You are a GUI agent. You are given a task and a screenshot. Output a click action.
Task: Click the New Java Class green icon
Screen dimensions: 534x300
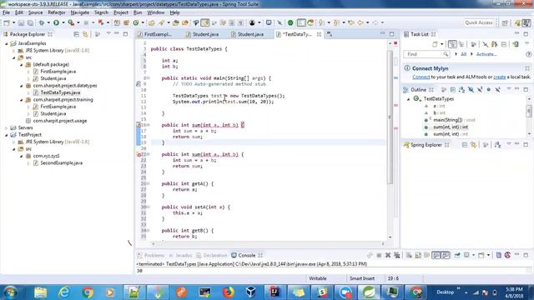click(x=136, y=22)
